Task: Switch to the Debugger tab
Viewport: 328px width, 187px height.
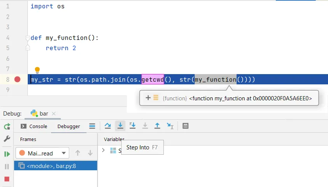Action: (69, 126)
